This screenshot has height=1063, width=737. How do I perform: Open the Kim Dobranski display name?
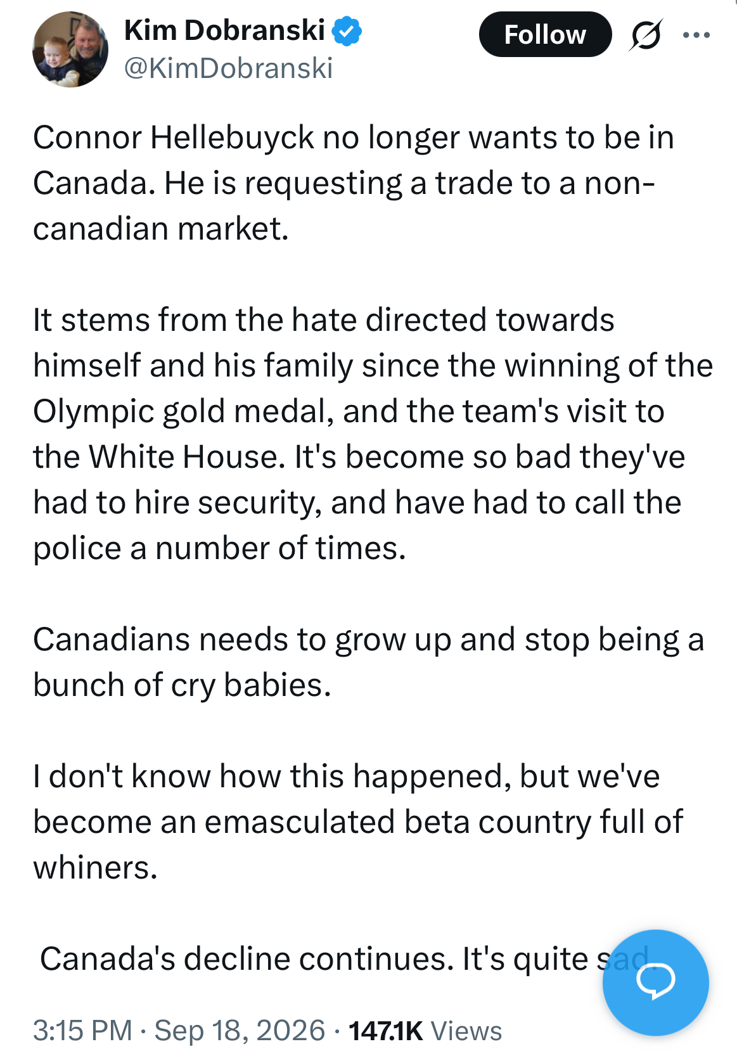click(224, 30)
